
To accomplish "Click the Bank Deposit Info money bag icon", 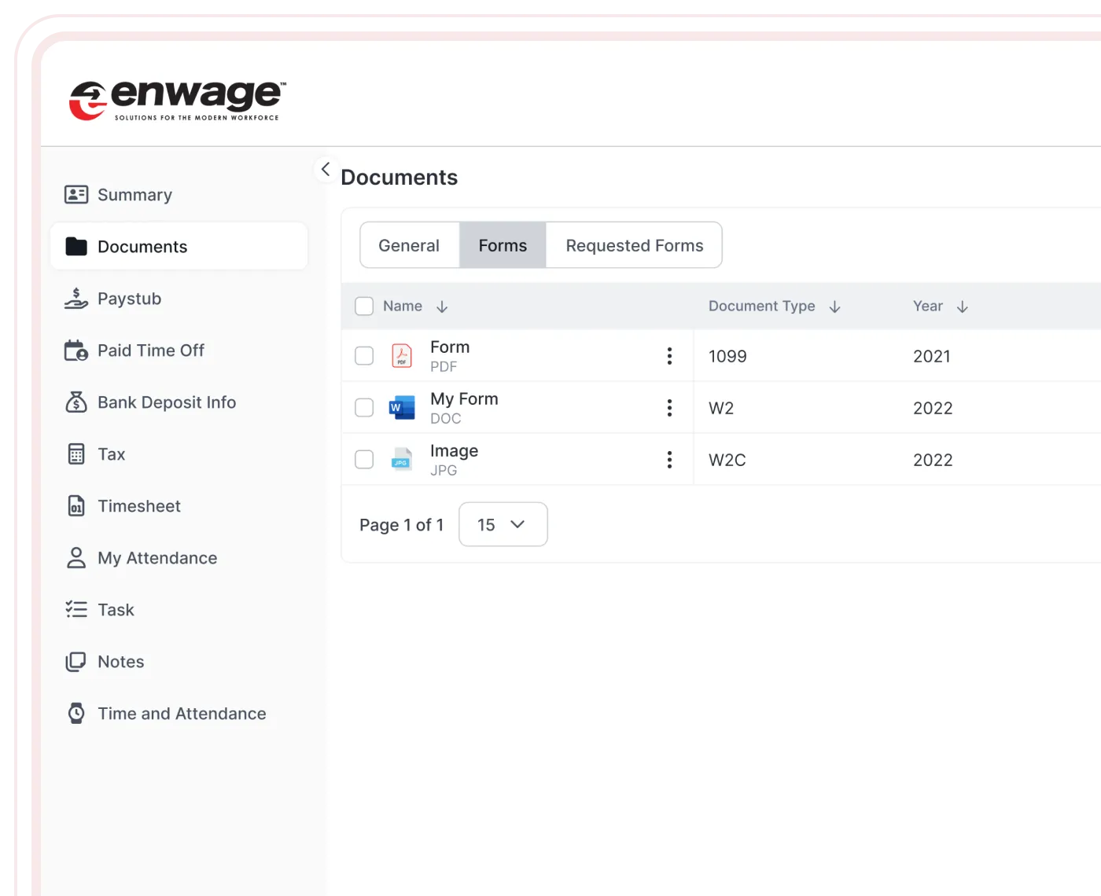I will click(x=76, y=402).
